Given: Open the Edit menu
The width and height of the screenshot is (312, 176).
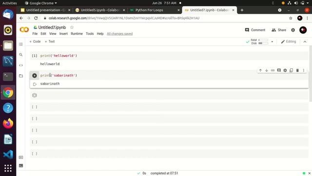Looking at the screenshot, I should (43, 34).
